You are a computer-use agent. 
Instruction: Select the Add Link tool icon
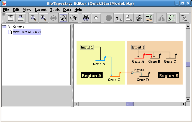coord(119,18)
